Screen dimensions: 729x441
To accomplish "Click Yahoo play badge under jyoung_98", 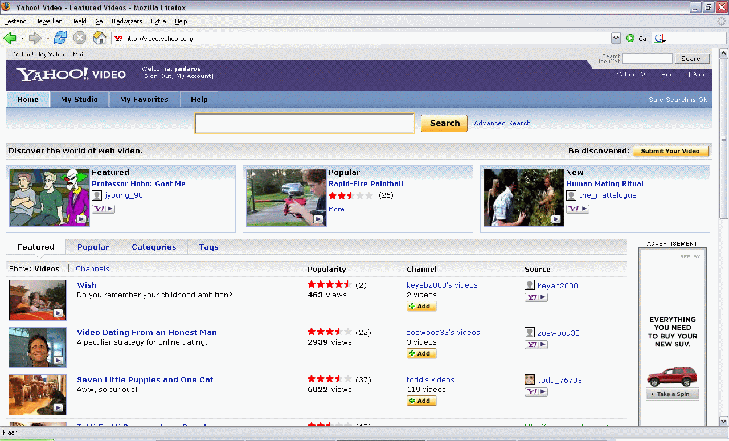I will pyautogui.click(x=103, y=209).
